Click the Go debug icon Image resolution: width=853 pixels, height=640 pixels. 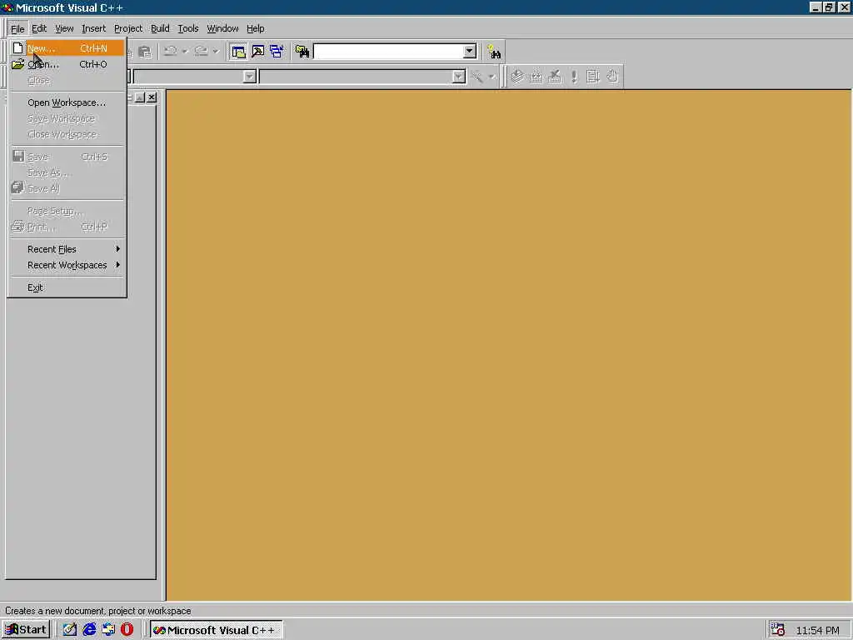click(593, 77)
